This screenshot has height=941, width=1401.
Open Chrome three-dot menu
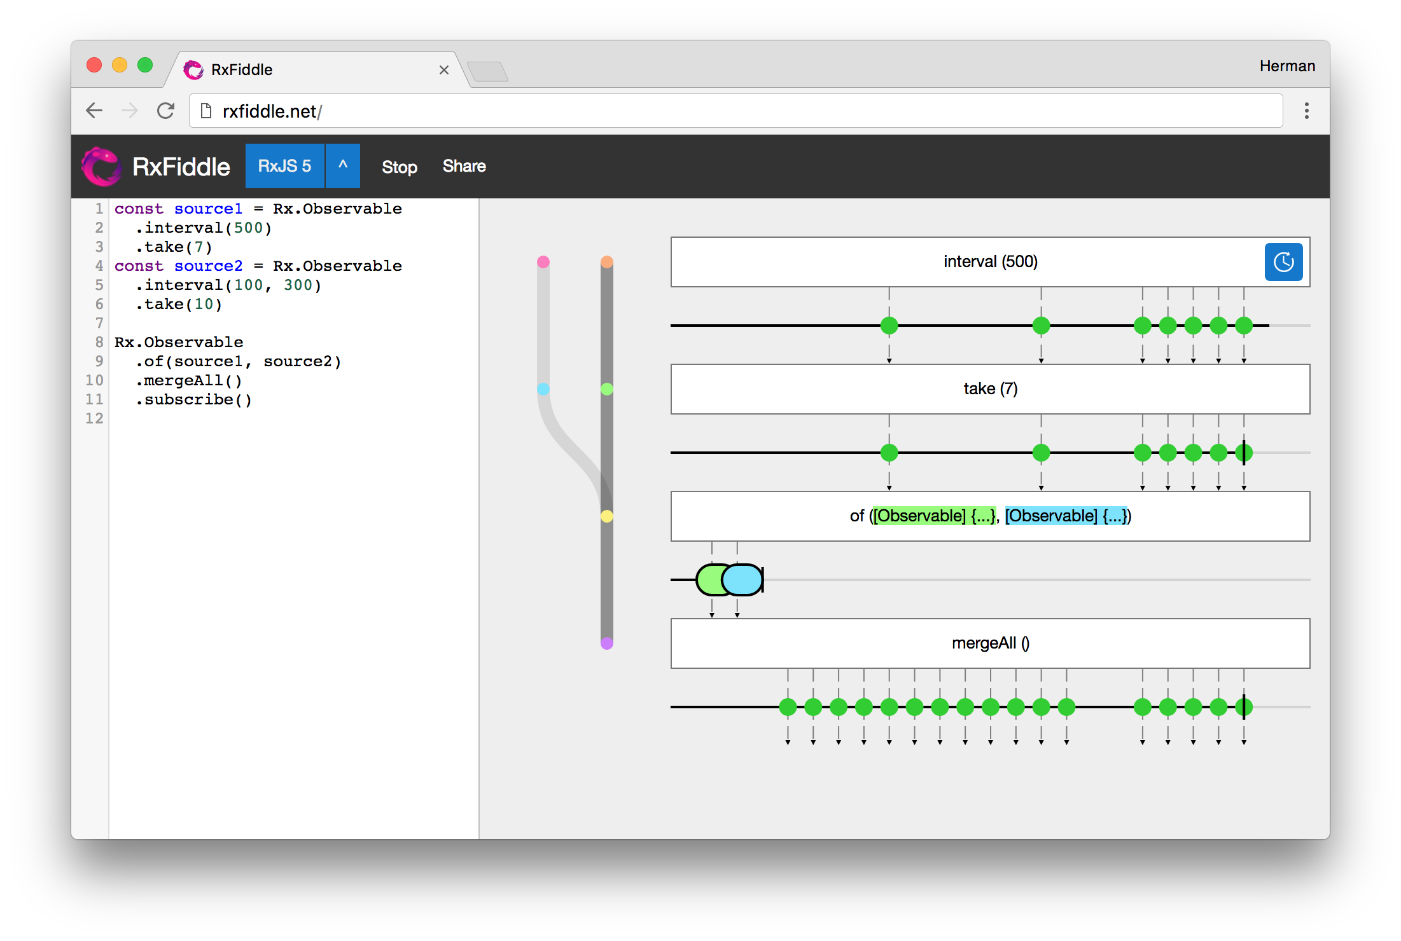(x=1306, y=111)
